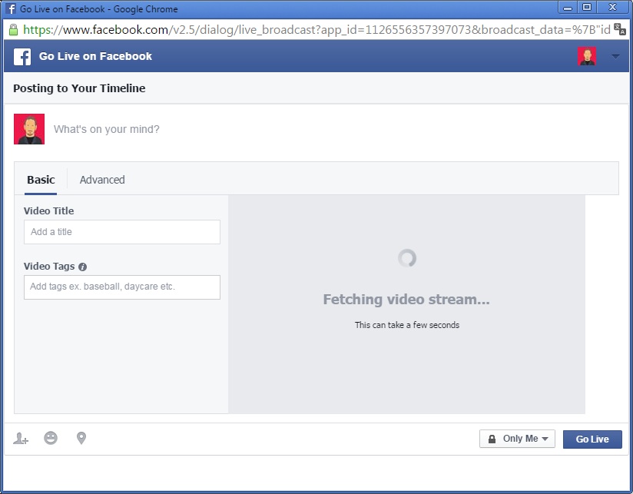
Task: Click the info icon next to Video Tags
Action: pos(82,267)
